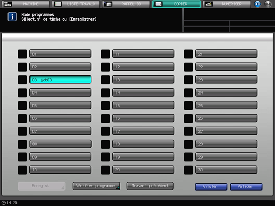Select program slot 20
Viewport: 275px width, 206px height.
pyautogui.click(x=143, y=170)
